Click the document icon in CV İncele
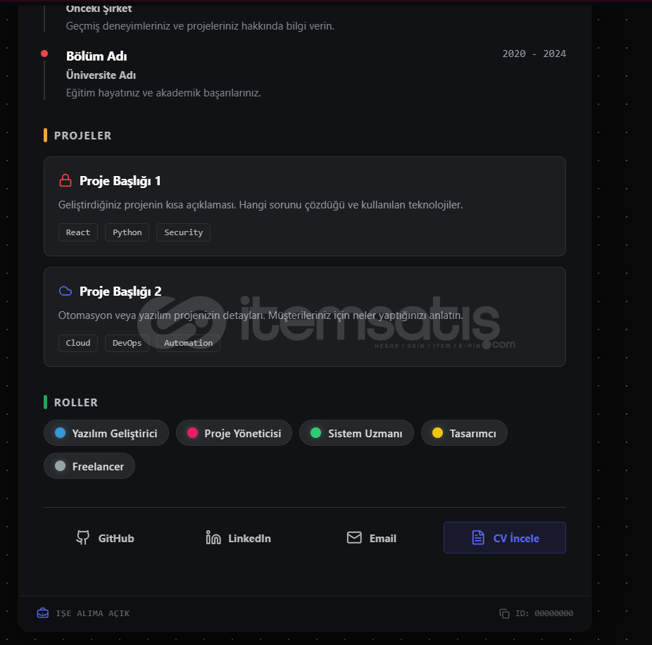Viewport: 652px width, 645px height. 478,537
